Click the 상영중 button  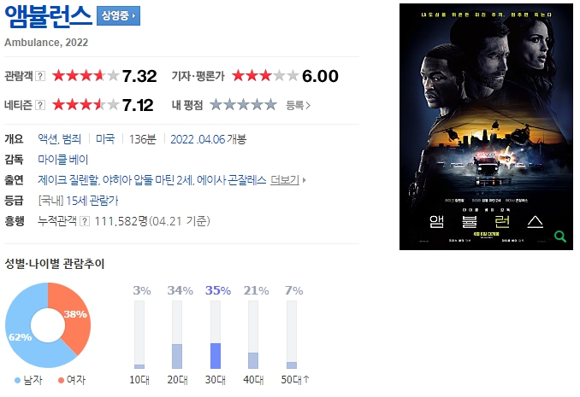(x=118, y=16)
